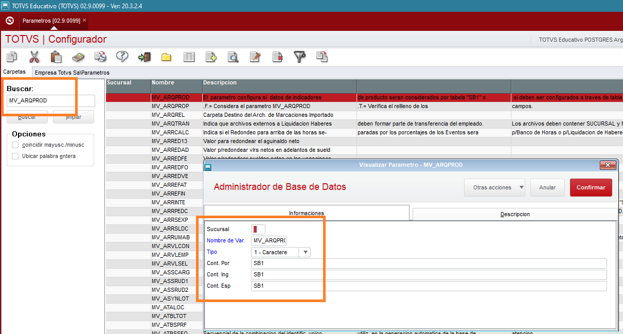Switch to Descripcion tab in dialog
Screen dimensions: 623x334
[x=515, y=214]
